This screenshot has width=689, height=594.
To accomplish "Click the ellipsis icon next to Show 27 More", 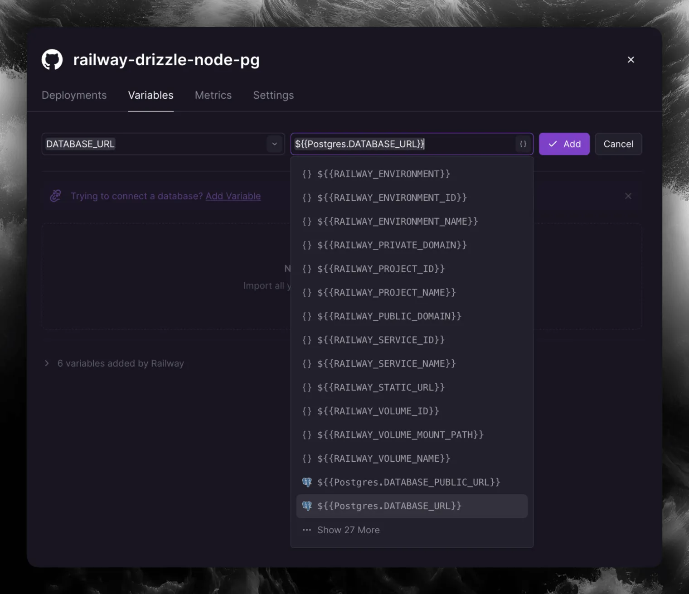I will point(307,530).
